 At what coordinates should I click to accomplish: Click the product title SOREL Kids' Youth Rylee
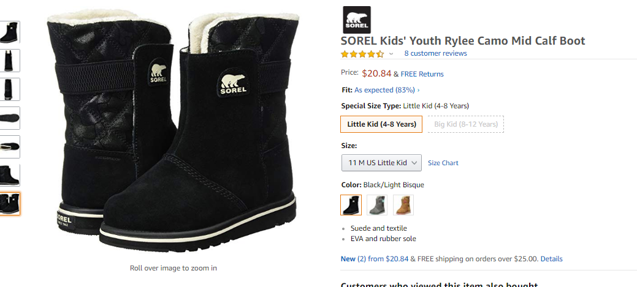[x=463, y=41]
